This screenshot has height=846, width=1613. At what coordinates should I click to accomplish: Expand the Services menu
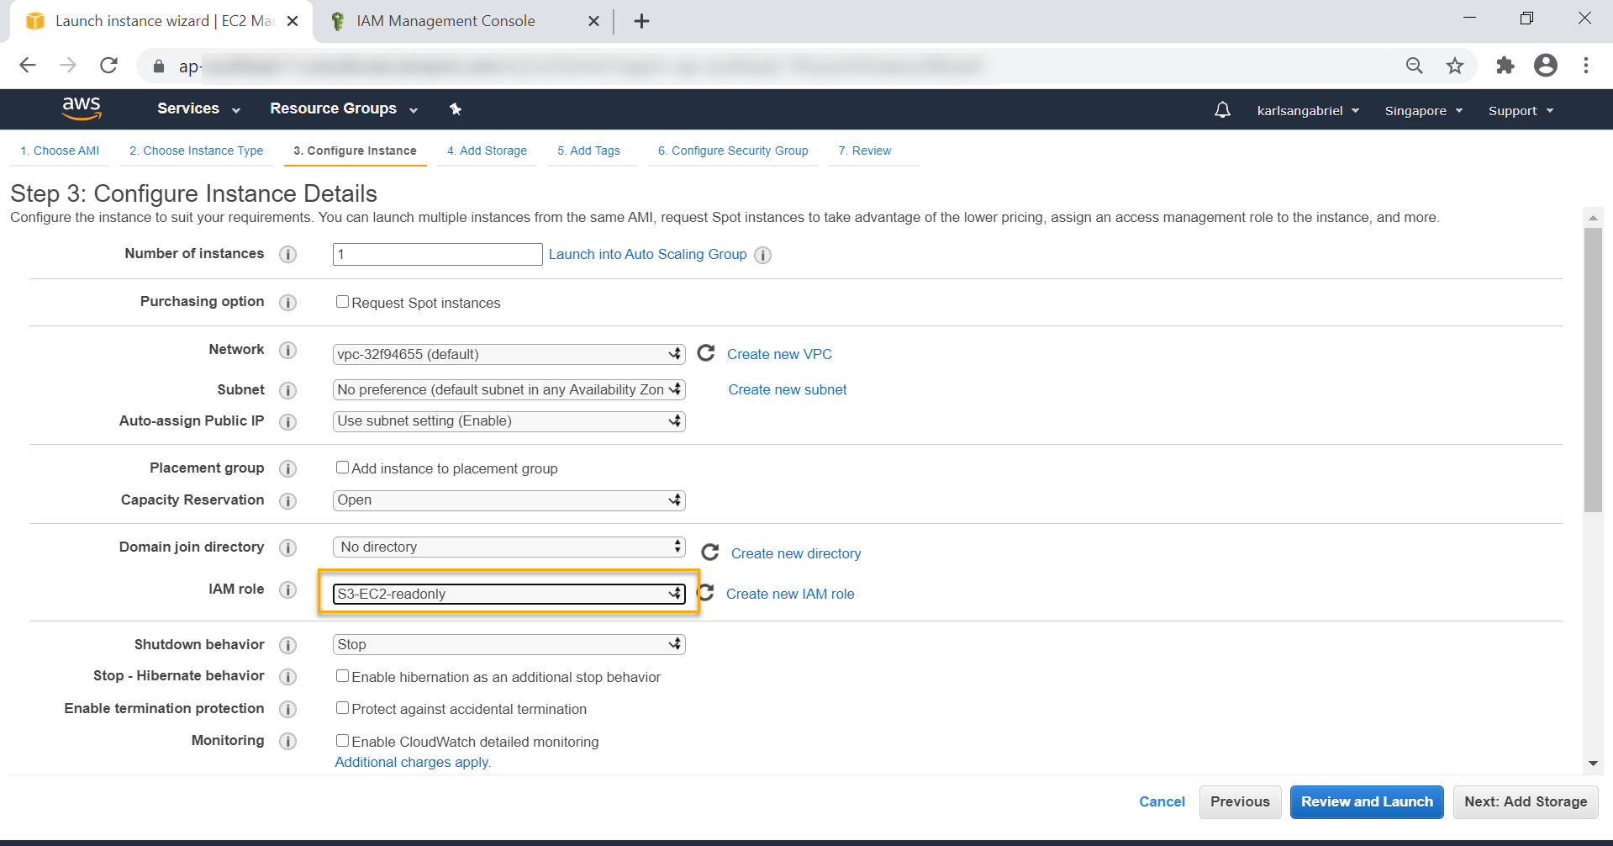tap(199, 108)
